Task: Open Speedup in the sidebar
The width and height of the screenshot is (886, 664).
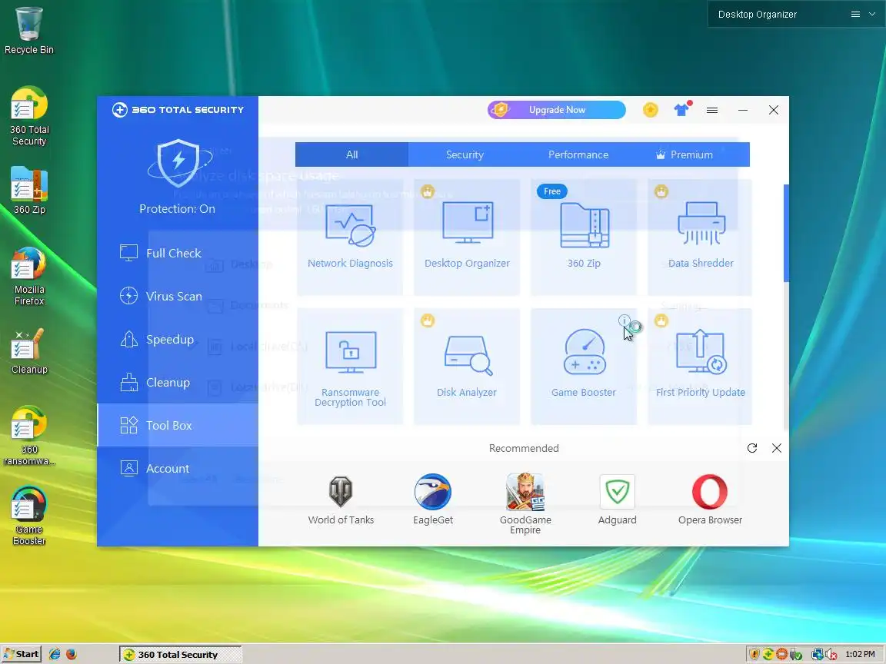Action: click(x=178, y=340)
